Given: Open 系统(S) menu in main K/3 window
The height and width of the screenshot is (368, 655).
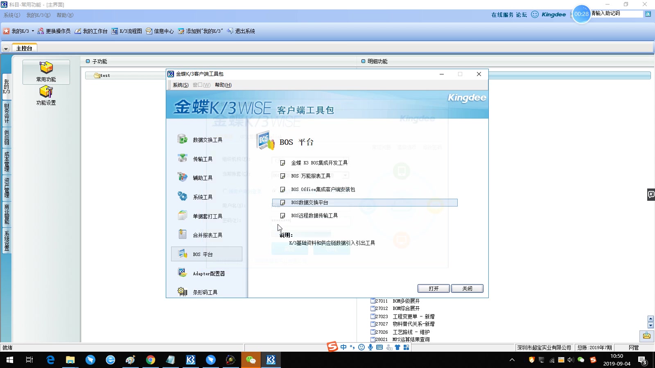Looking at the screenshot, I should click(x=12, y=15).
